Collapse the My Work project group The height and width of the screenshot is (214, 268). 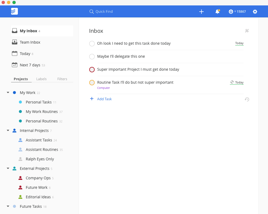click(8, 93)
